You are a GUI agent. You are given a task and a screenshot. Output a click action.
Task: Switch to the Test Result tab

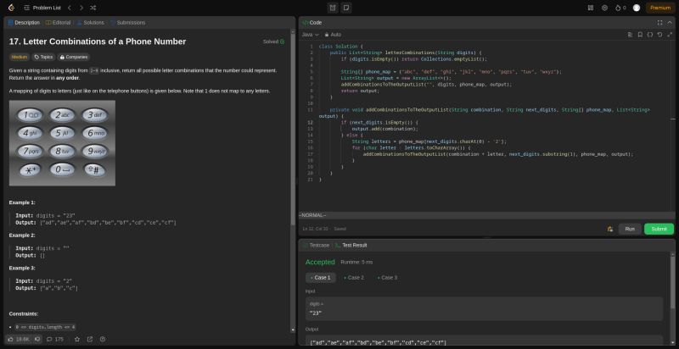[x=351, y=246]
